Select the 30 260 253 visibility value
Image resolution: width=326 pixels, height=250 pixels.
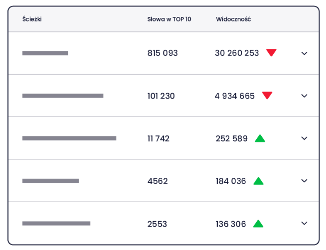point(237,53)
